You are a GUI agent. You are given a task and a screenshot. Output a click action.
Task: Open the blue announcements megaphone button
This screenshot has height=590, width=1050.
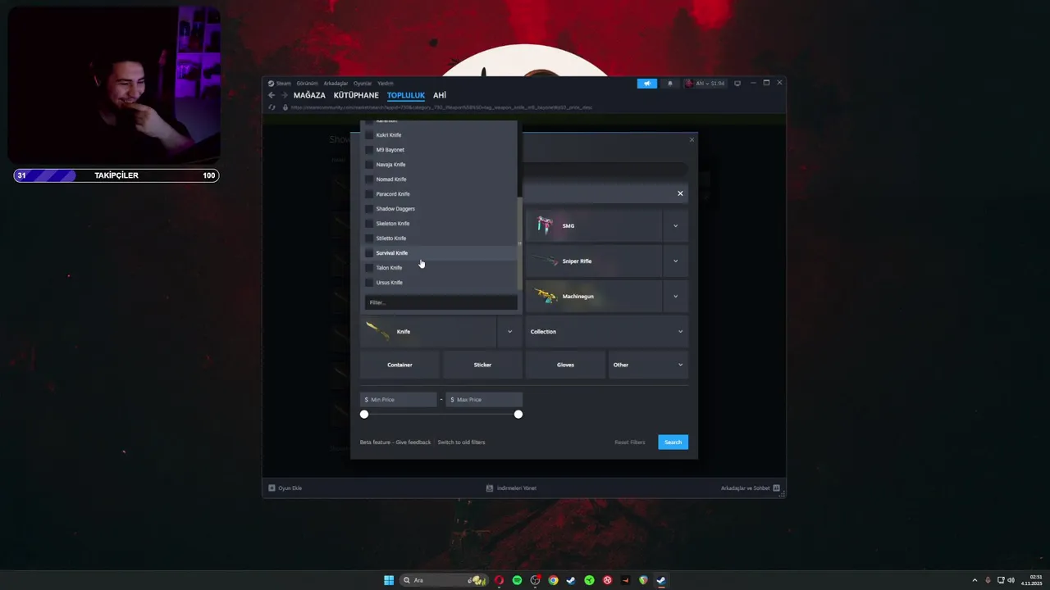(x=647, y=84)
